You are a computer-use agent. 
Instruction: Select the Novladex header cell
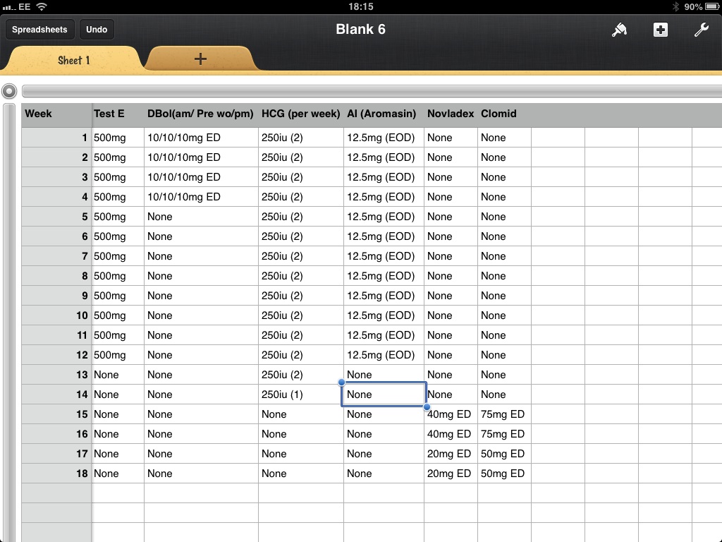(x=451, y=114)
